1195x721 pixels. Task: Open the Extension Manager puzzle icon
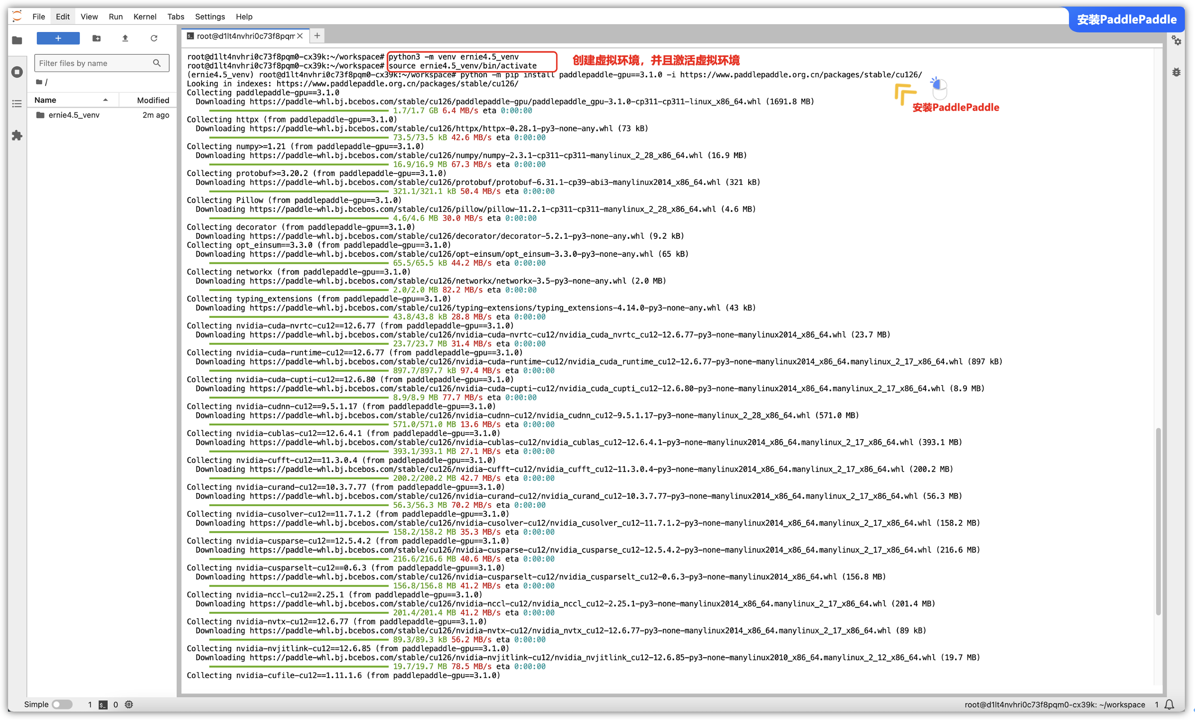click(17, 135)
